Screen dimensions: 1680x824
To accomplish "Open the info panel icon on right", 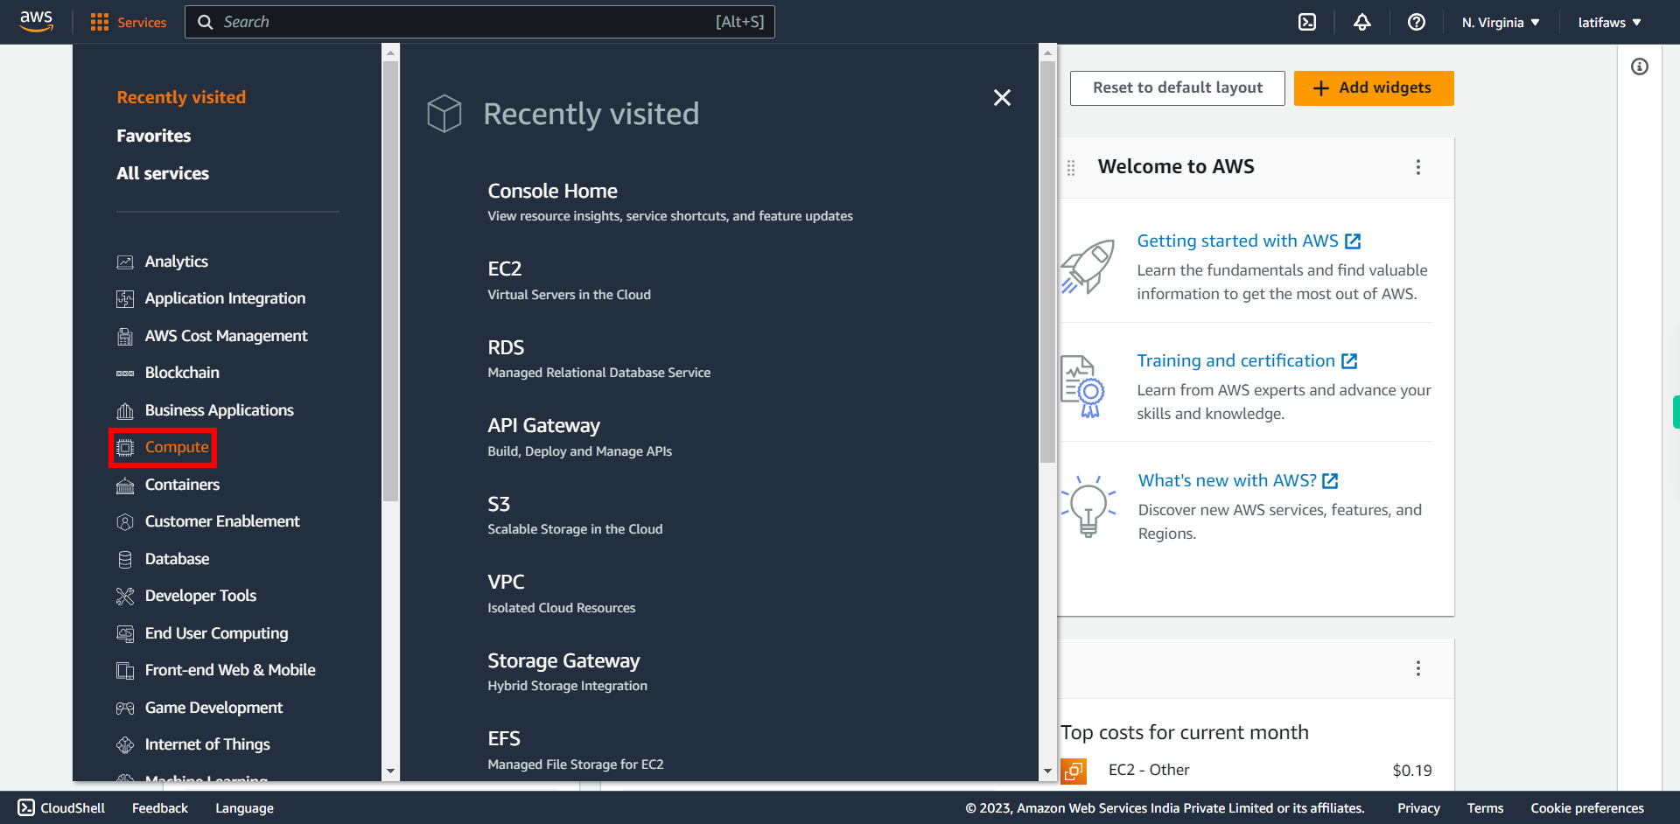I will pyautogui.click(x=1640, y=66).
